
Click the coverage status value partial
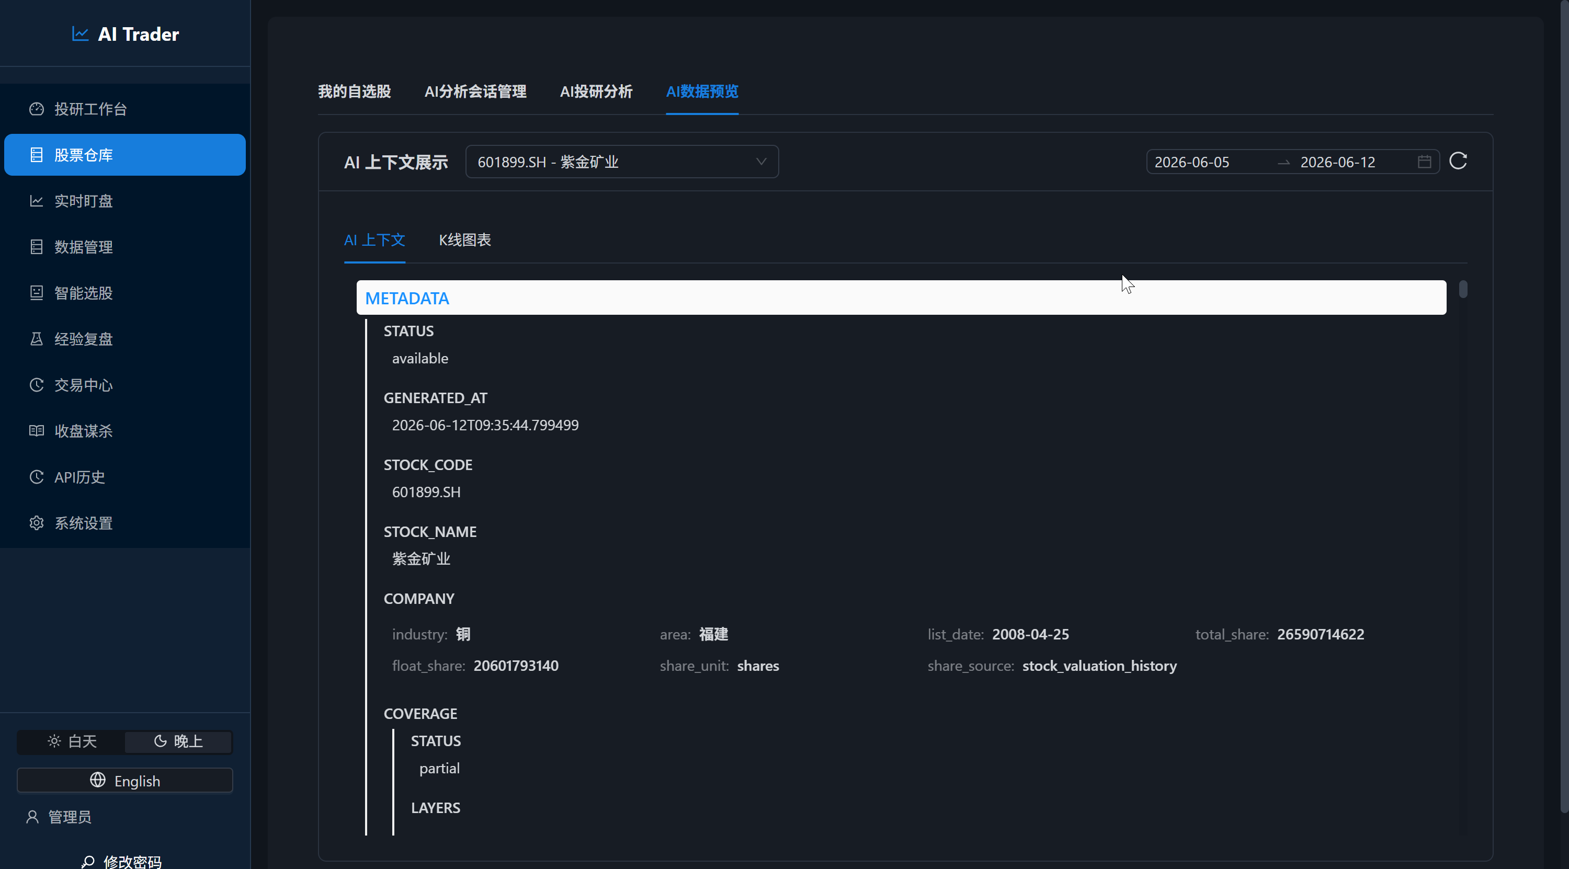click(x=439, y=768)
